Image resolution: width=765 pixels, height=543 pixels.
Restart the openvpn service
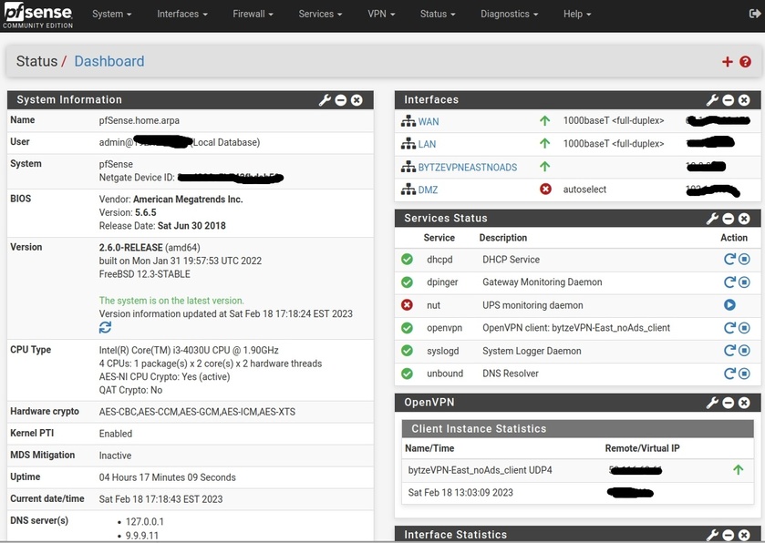729,328
